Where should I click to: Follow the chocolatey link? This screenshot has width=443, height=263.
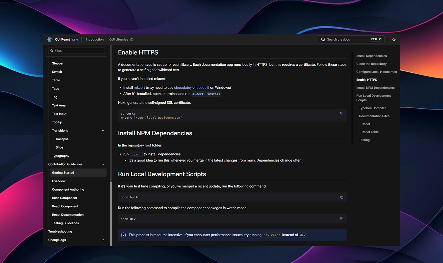pyautogui.click(x=183, y=88)
